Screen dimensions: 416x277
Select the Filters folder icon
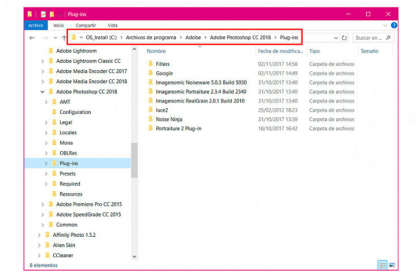tap(151, 63)
